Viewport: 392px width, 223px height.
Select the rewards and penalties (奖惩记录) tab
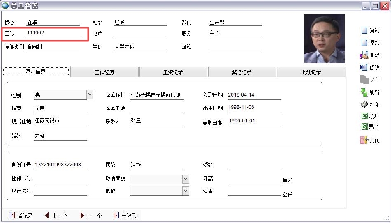point(242,72)
